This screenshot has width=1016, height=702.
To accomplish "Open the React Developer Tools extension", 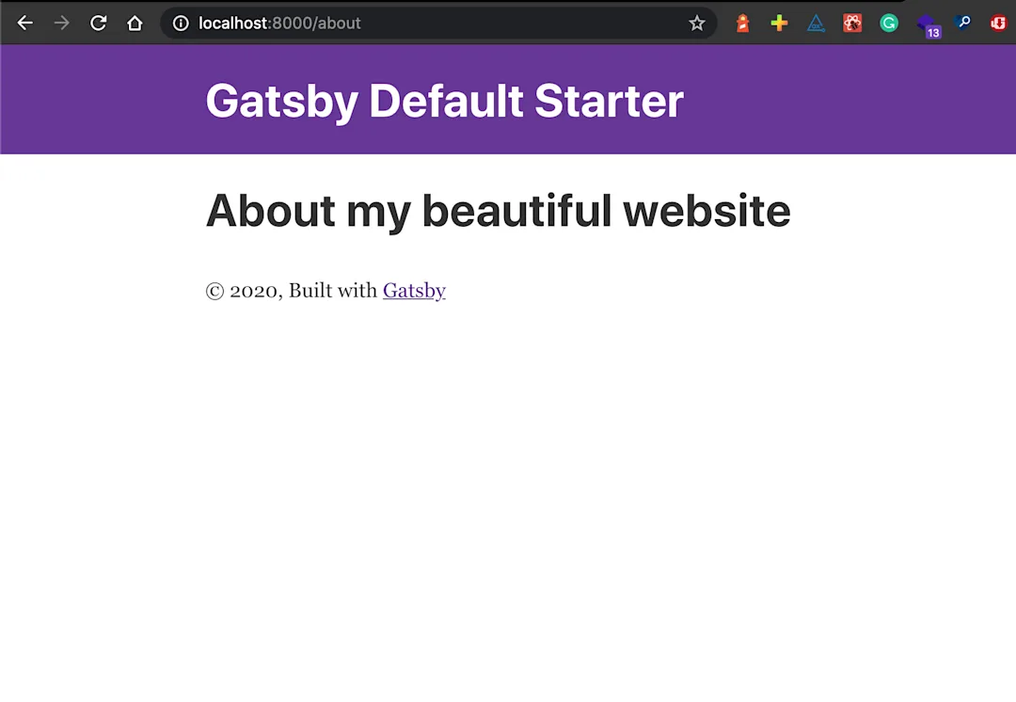I will click(x=852, y=23).
